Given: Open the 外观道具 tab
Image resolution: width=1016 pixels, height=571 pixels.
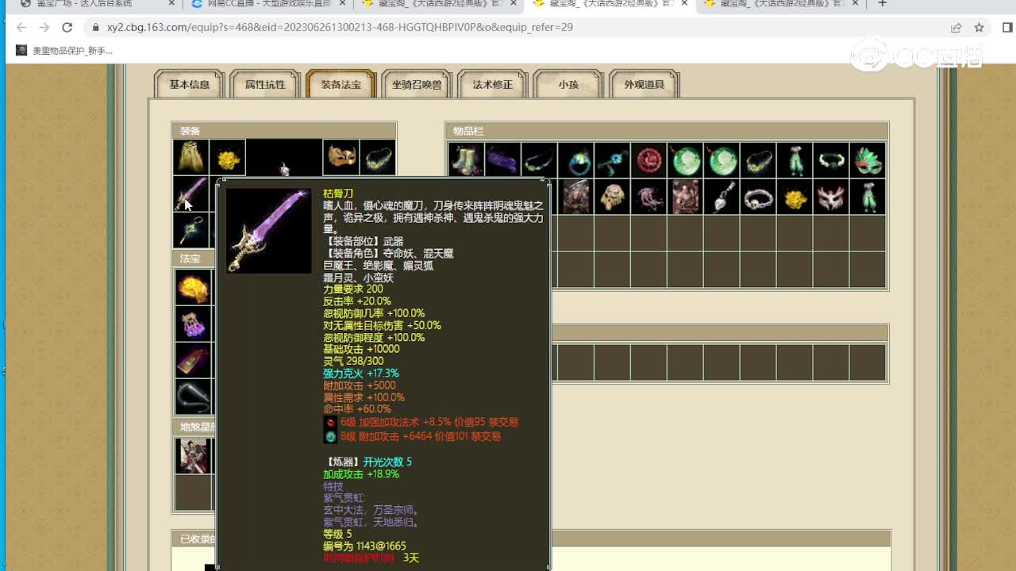Looking at the screenshot, I should [644, 84].
